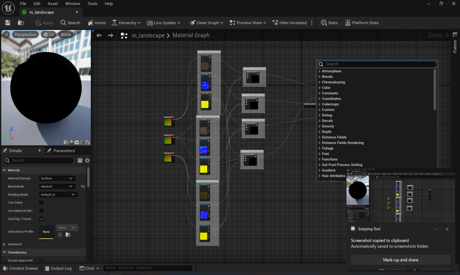Click the Platform Stats toolbar button
The image size is (460, 275).
[362, 22]
